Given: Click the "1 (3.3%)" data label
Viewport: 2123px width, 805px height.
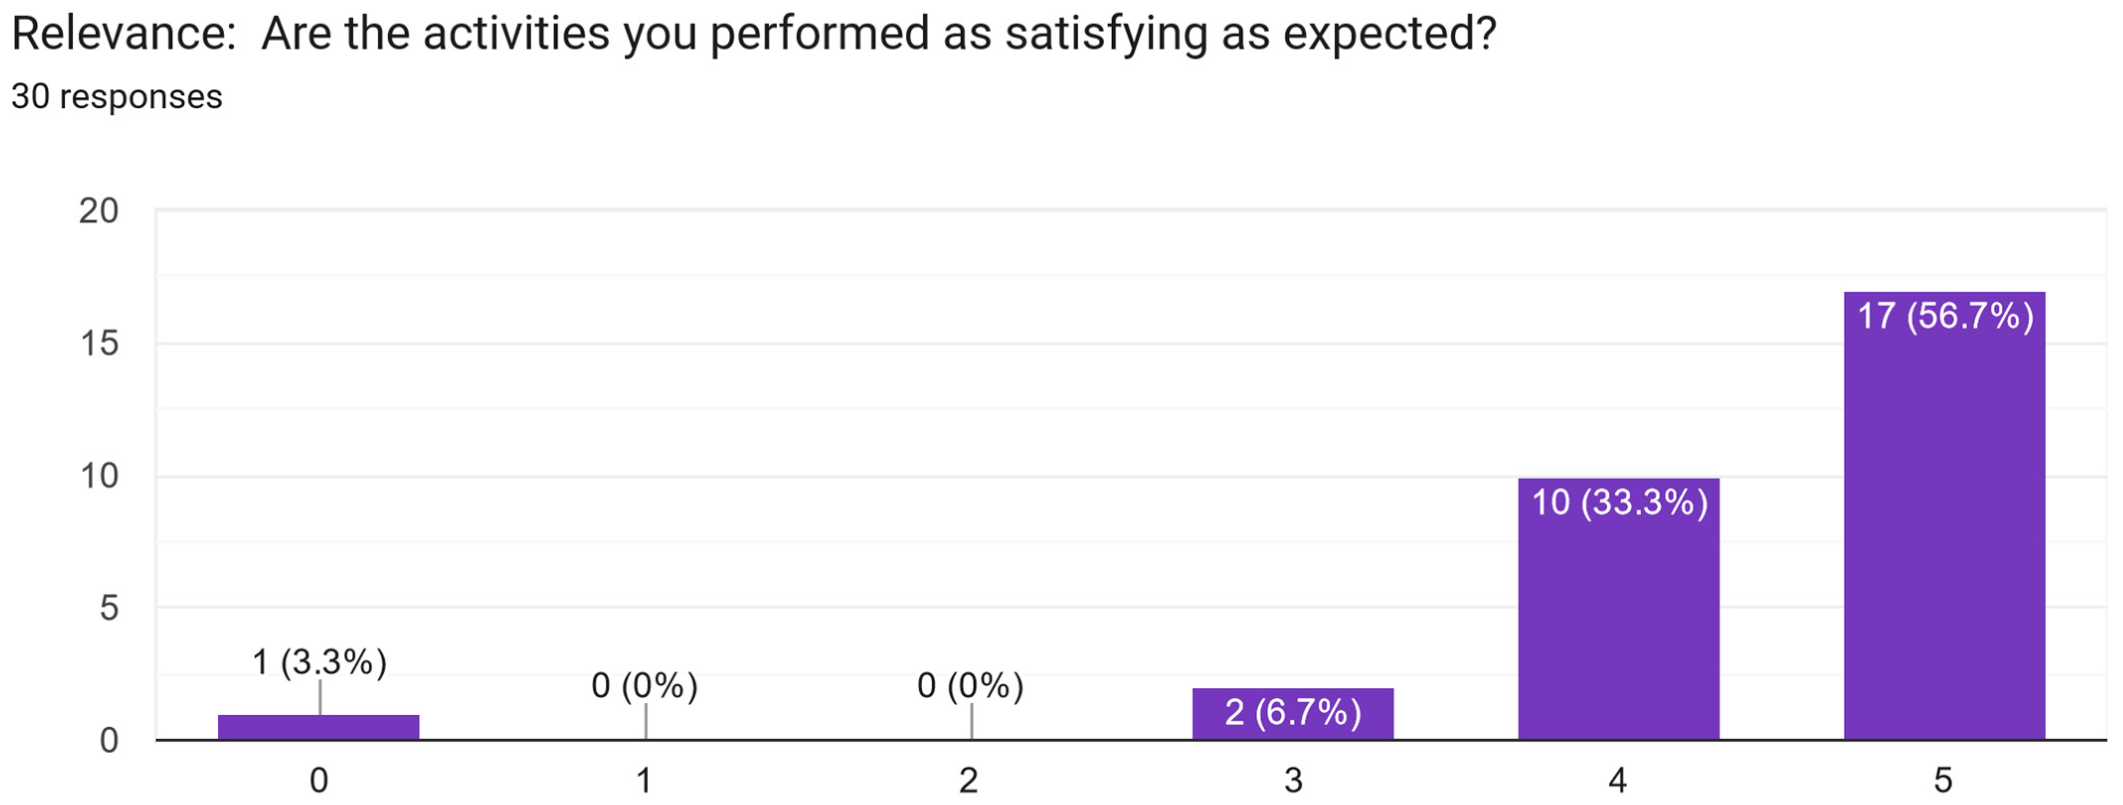Looking at the screenshot, I should pos(319,662).
